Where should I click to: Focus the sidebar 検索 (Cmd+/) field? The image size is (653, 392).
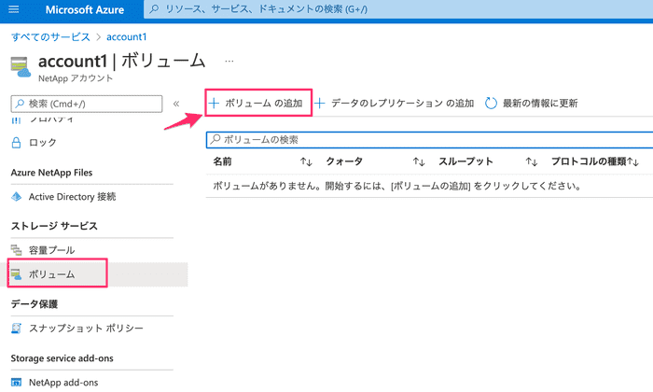click(x=87, y=104)
